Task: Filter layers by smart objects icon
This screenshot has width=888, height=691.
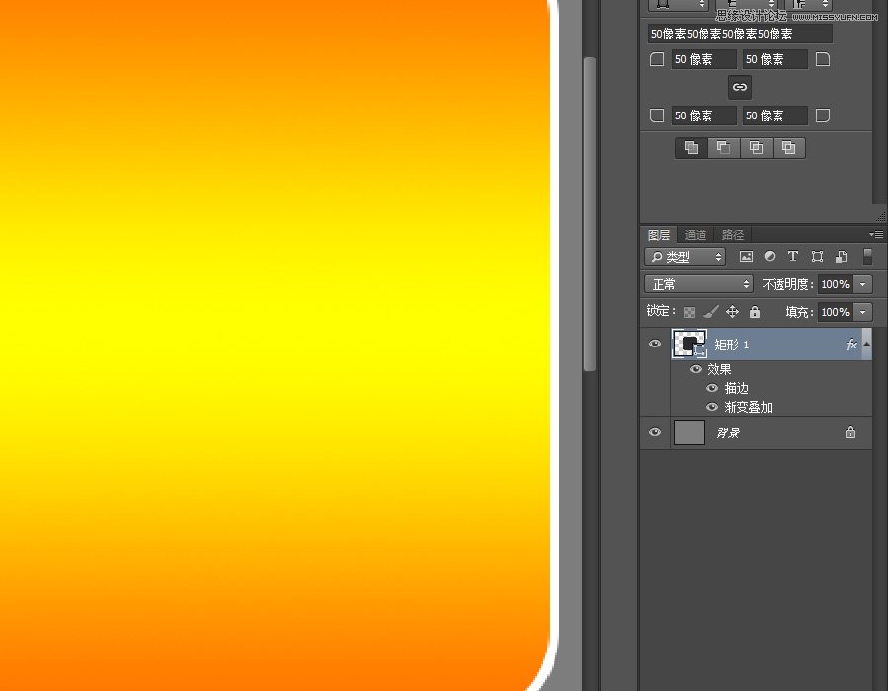Action: pos(842,257)
